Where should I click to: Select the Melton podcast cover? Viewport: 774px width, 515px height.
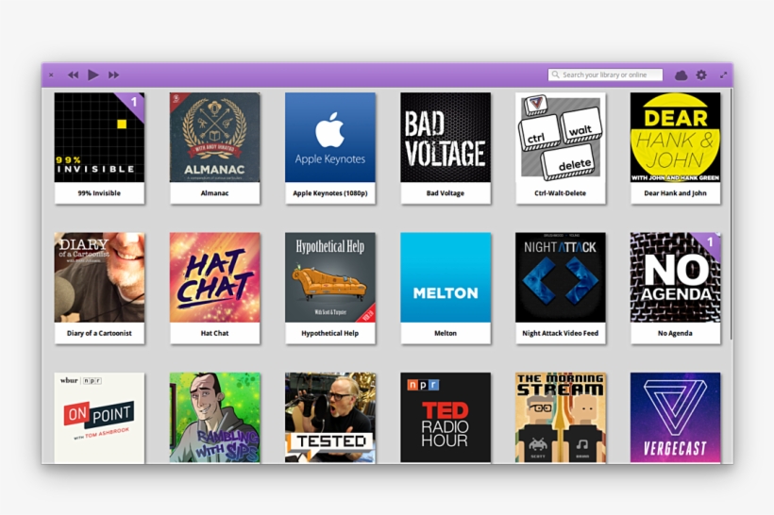pos(446,277)
